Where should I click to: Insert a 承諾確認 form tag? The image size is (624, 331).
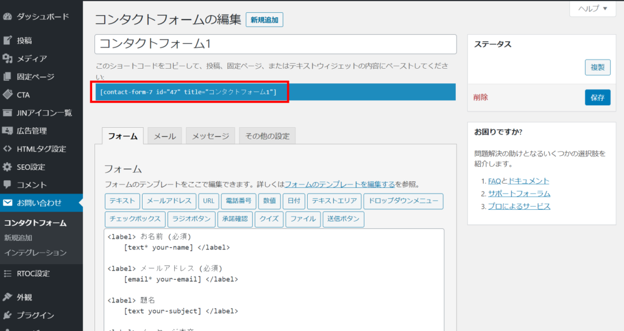(235, 219)
